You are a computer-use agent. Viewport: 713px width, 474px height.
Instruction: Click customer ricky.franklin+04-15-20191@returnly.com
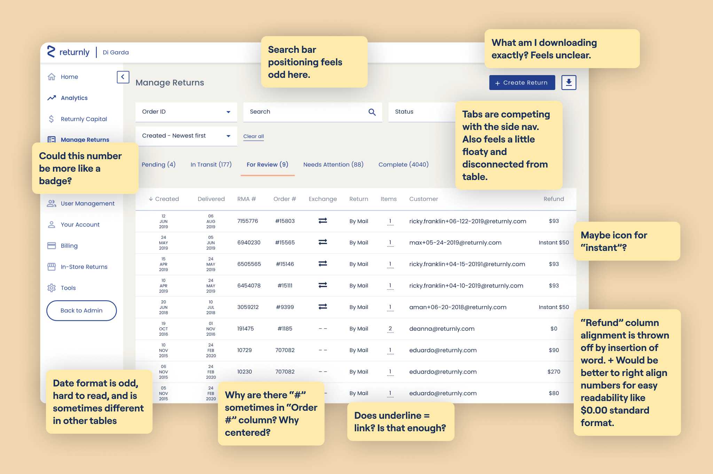tap(467, 264)
